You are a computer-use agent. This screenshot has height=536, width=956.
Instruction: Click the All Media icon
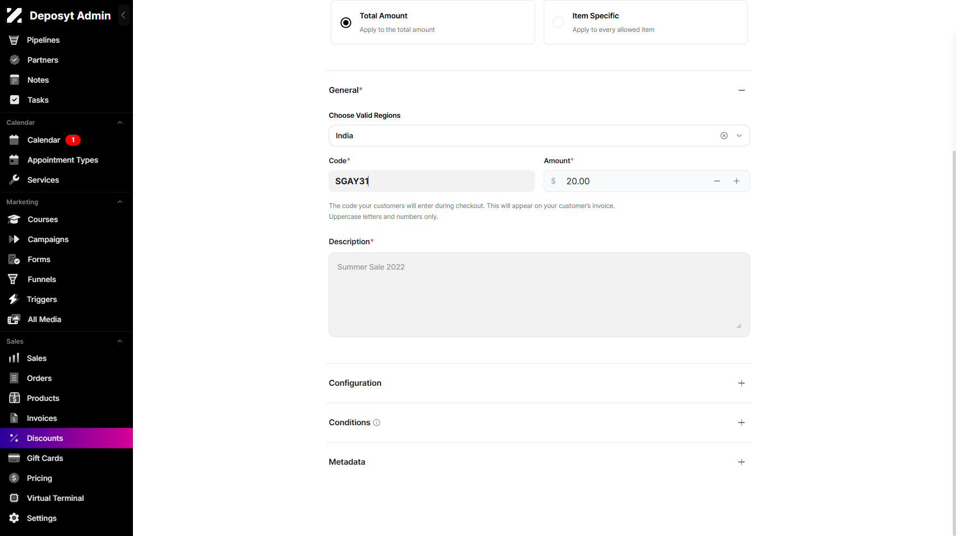point(14,319)
